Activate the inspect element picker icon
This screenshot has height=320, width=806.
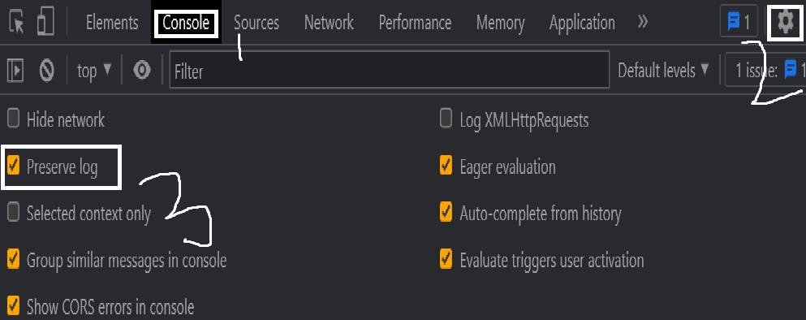[16, 23]
